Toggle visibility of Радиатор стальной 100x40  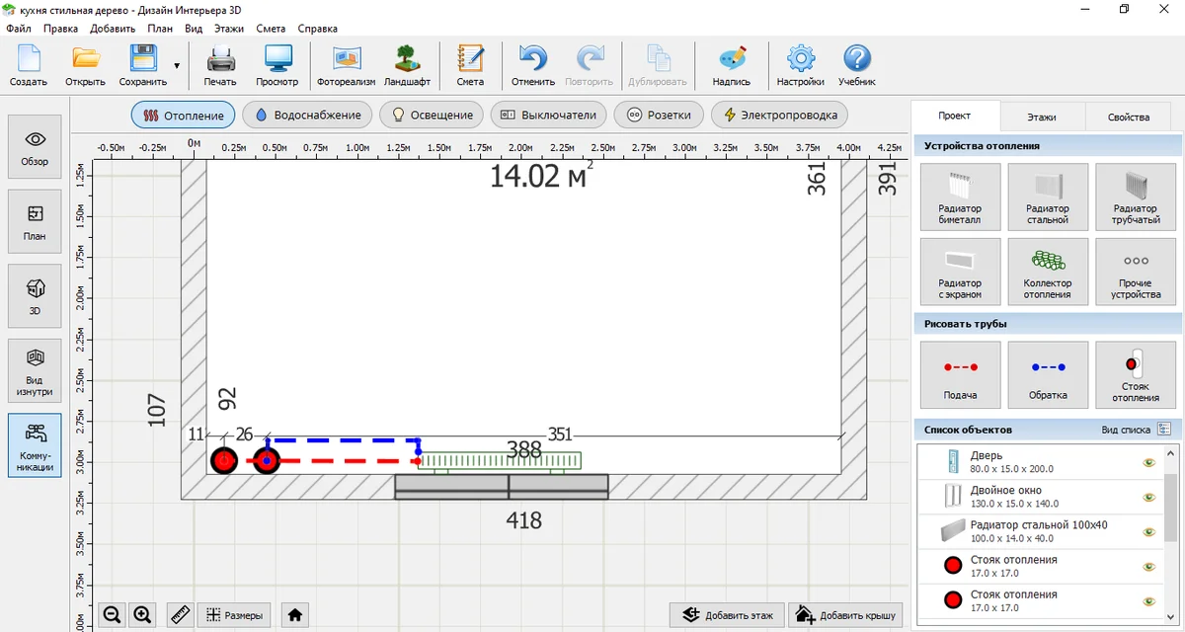1149,531
